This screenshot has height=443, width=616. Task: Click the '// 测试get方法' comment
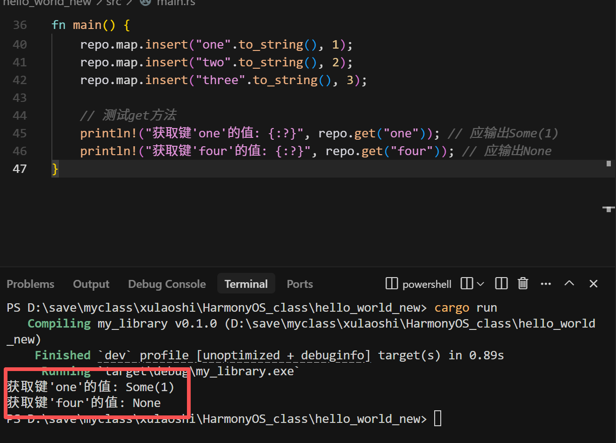(x=128, y=115)
